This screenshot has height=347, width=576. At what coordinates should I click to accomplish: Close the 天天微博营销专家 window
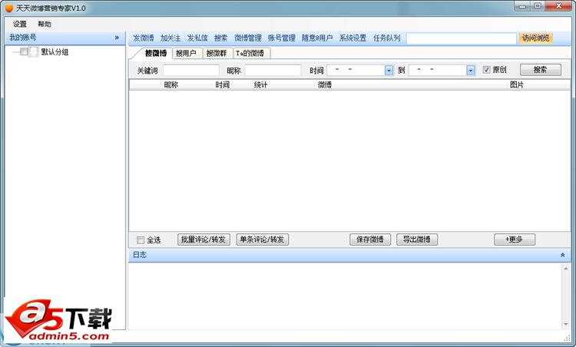pos(558,6)
